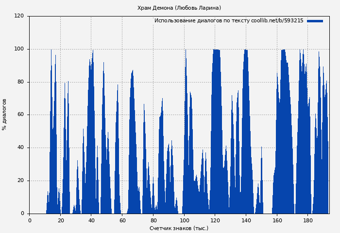Click the x-axis tick label 160
The height and width of the screenshot is (233, 340).
click(277, 220)
